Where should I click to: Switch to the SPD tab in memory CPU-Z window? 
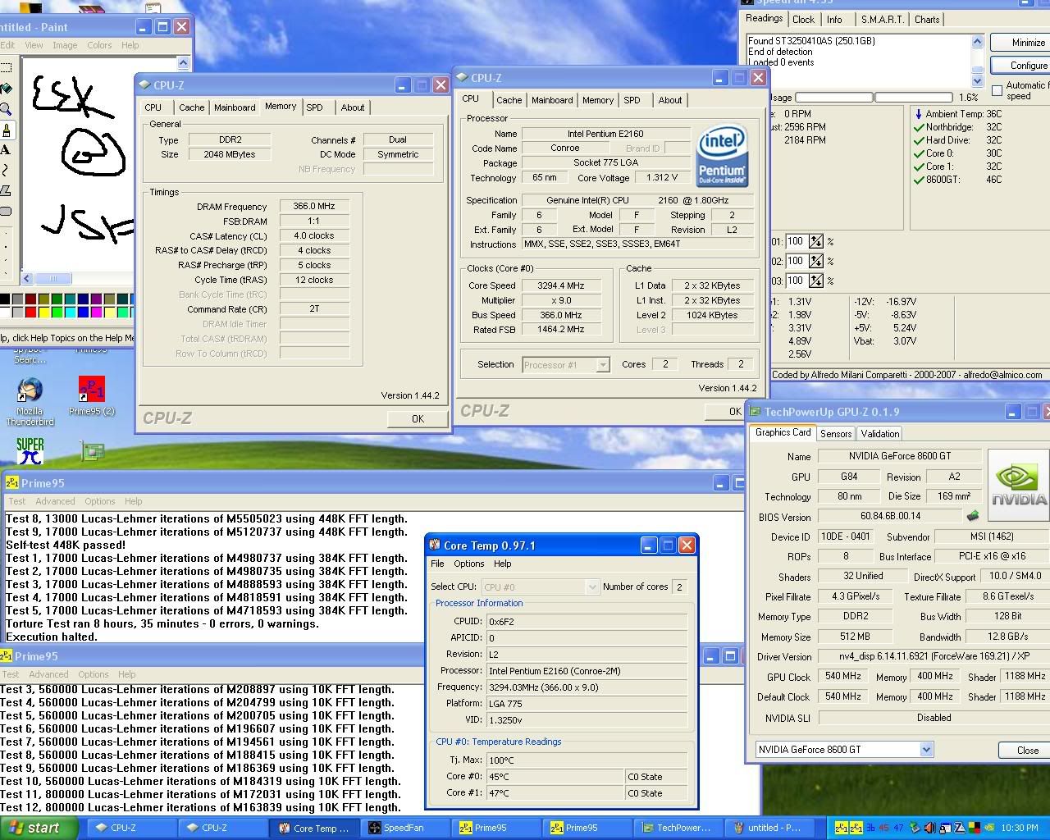click(314, 107)
